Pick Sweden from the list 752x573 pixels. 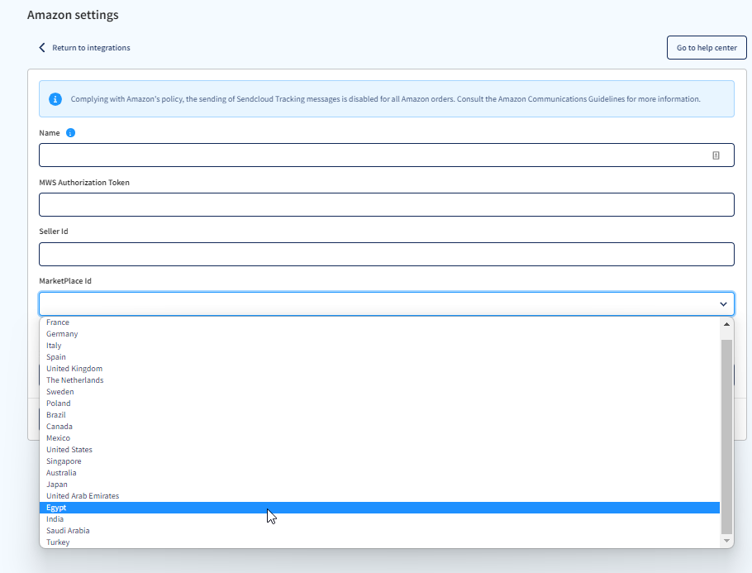pos(380,392)
